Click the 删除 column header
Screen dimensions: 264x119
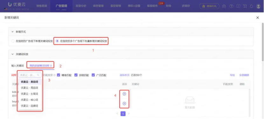[x=242, y=84]
